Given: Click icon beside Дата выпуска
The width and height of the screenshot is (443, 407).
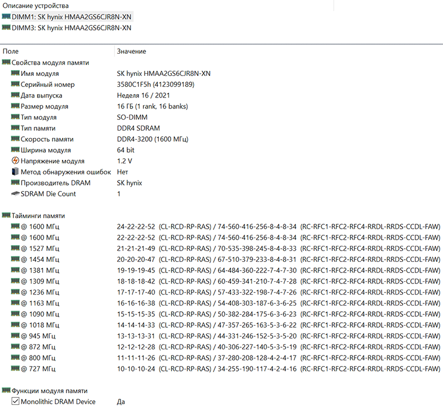Looking at the screenshot, I should point(15,95).
